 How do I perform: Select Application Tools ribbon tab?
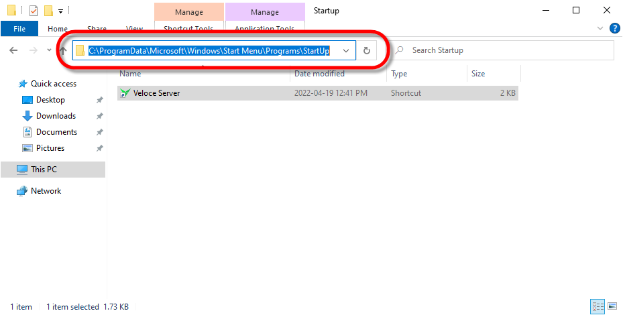tap(264, 29)
